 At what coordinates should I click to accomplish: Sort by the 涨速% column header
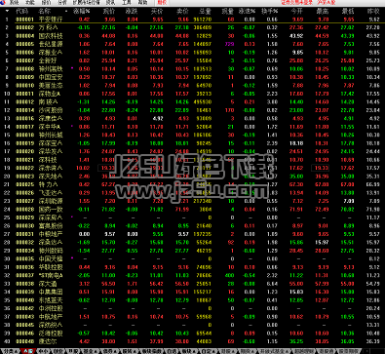click(x=247, y=11)
